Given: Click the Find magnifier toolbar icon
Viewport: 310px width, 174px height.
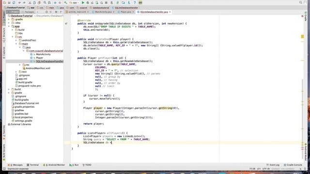Looking at the screenshot, I should (x=45, y=2).
